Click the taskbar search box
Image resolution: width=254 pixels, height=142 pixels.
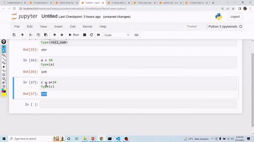[x=37, y=138]
